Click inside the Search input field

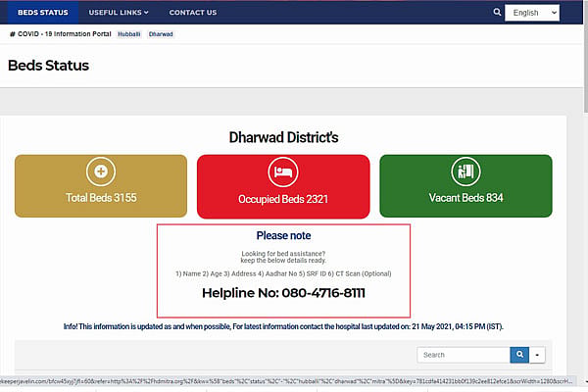pos(464,355)
